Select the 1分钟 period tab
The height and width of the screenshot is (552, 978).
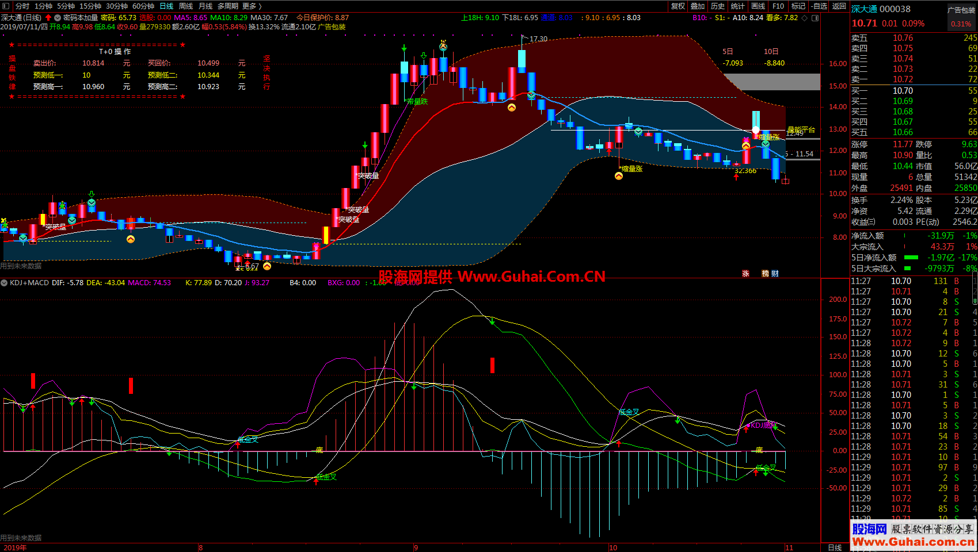point(44,6)
